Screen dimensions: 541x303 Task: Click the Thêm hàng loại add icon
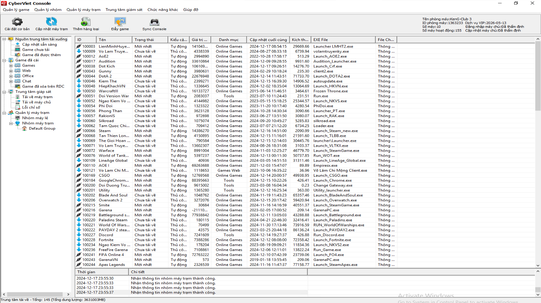tap(86, 22)
